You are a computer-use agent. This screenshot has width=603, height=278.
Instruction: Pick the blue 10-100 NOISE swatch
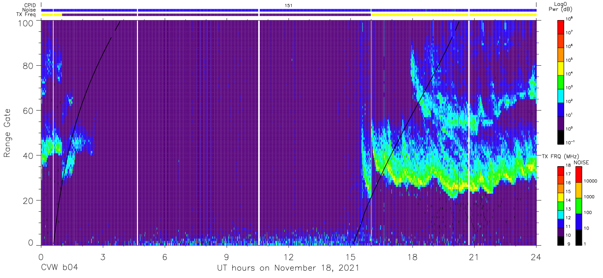(x=579, y=222)
